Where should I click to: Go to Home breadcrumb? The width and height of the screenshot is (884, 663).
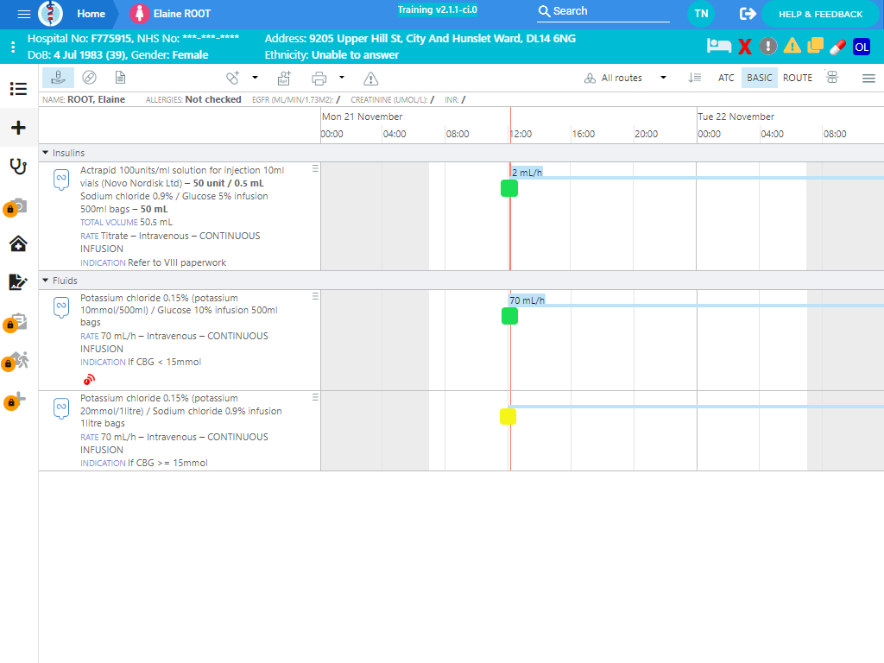91,14
